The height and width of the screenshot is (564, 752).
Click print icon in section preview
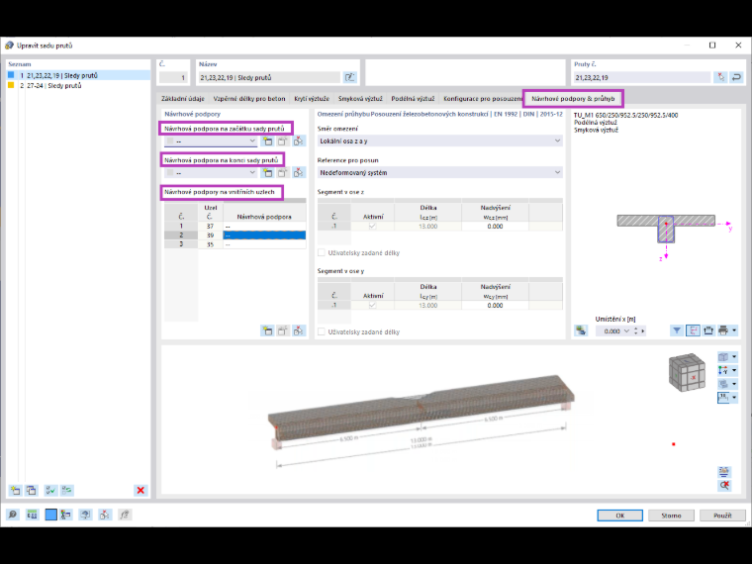tap(723, 330)
